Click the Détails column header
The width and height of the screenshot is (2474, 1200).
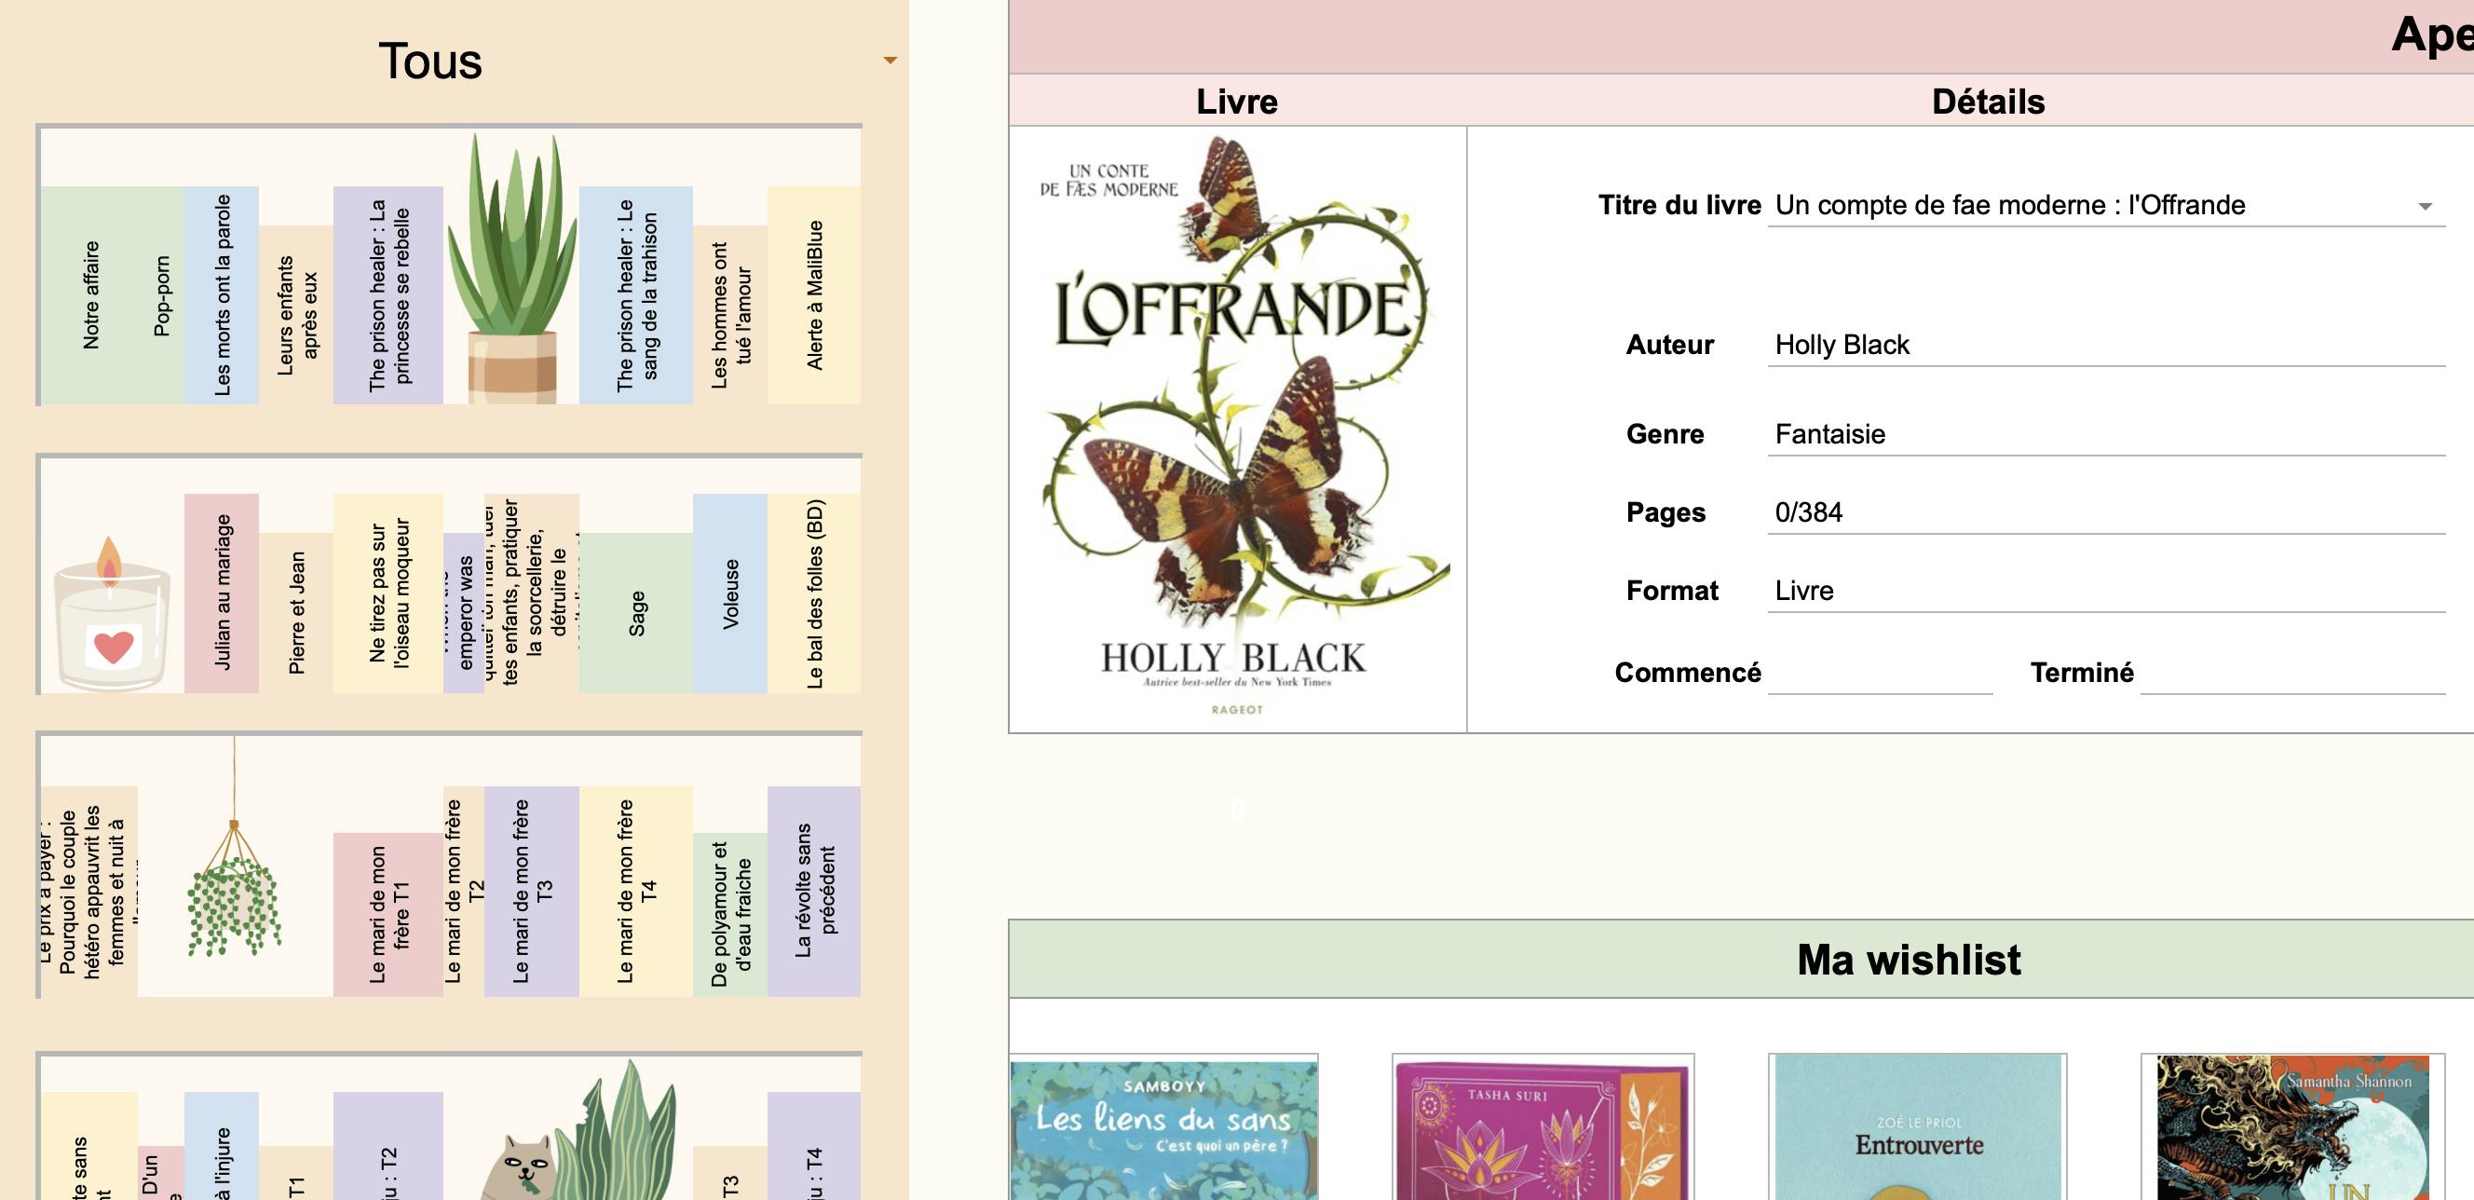[x=1987, y=102]
